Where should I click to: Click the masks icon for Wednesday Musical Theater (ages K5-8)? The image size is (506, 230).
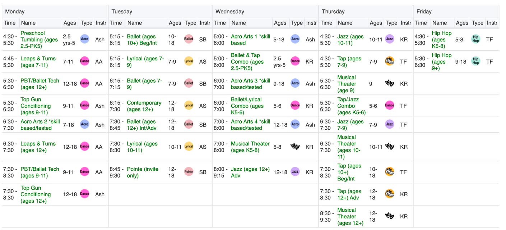tap(295, 147)
